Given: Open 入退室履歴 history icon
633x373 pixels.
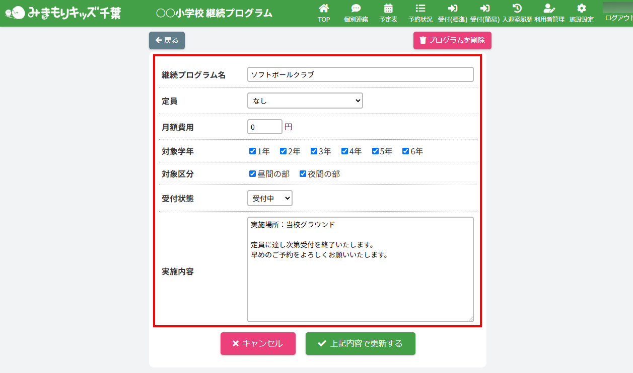Looking at the screenshot, I should [517, 9].
